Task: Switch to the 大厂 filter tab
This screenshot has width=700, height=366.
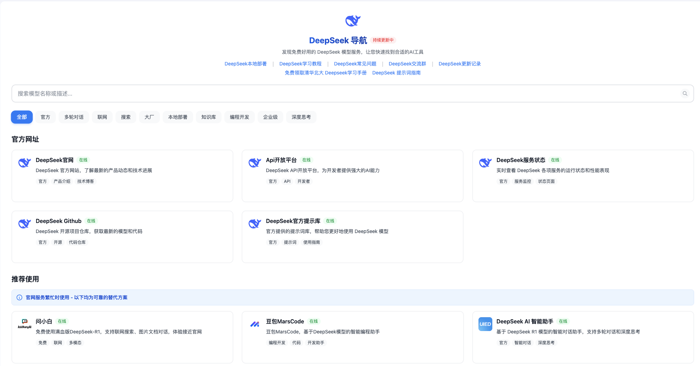Action: tap(149, 117)
